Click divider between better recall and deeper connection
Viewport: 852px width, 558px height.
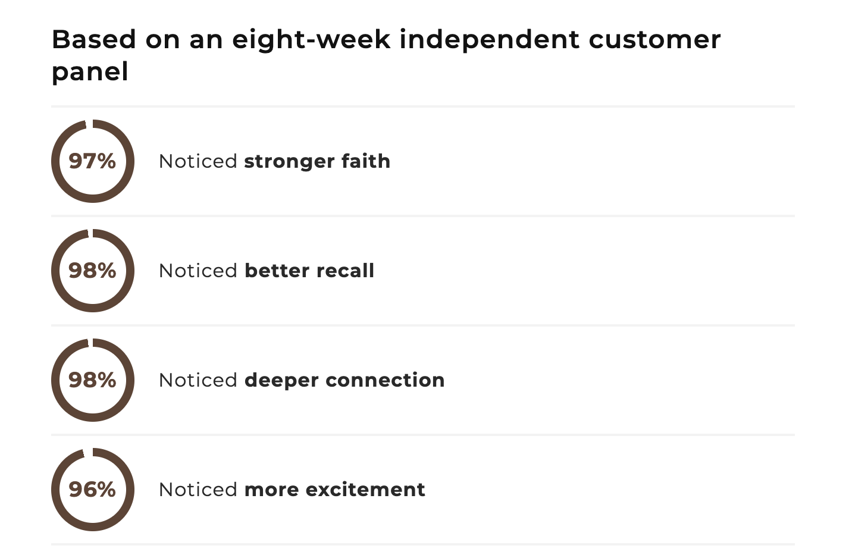pyautogui.click(x=422, y=325)
